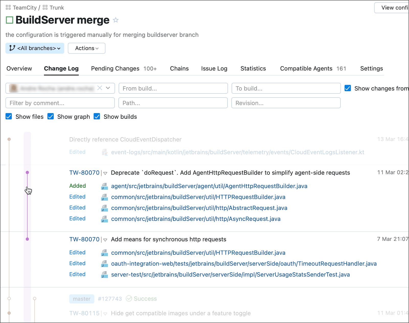This screenshot has width=409, height=323.
Task: Click the TeamCity breadcrumb grid icon
Action: [x=8, y=7]
